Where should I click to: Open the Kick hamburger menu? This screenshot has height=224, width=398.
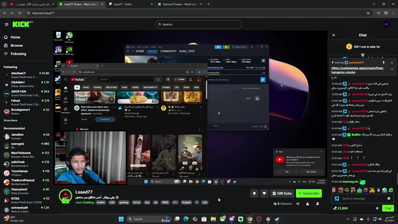click(x=7, y=24)
